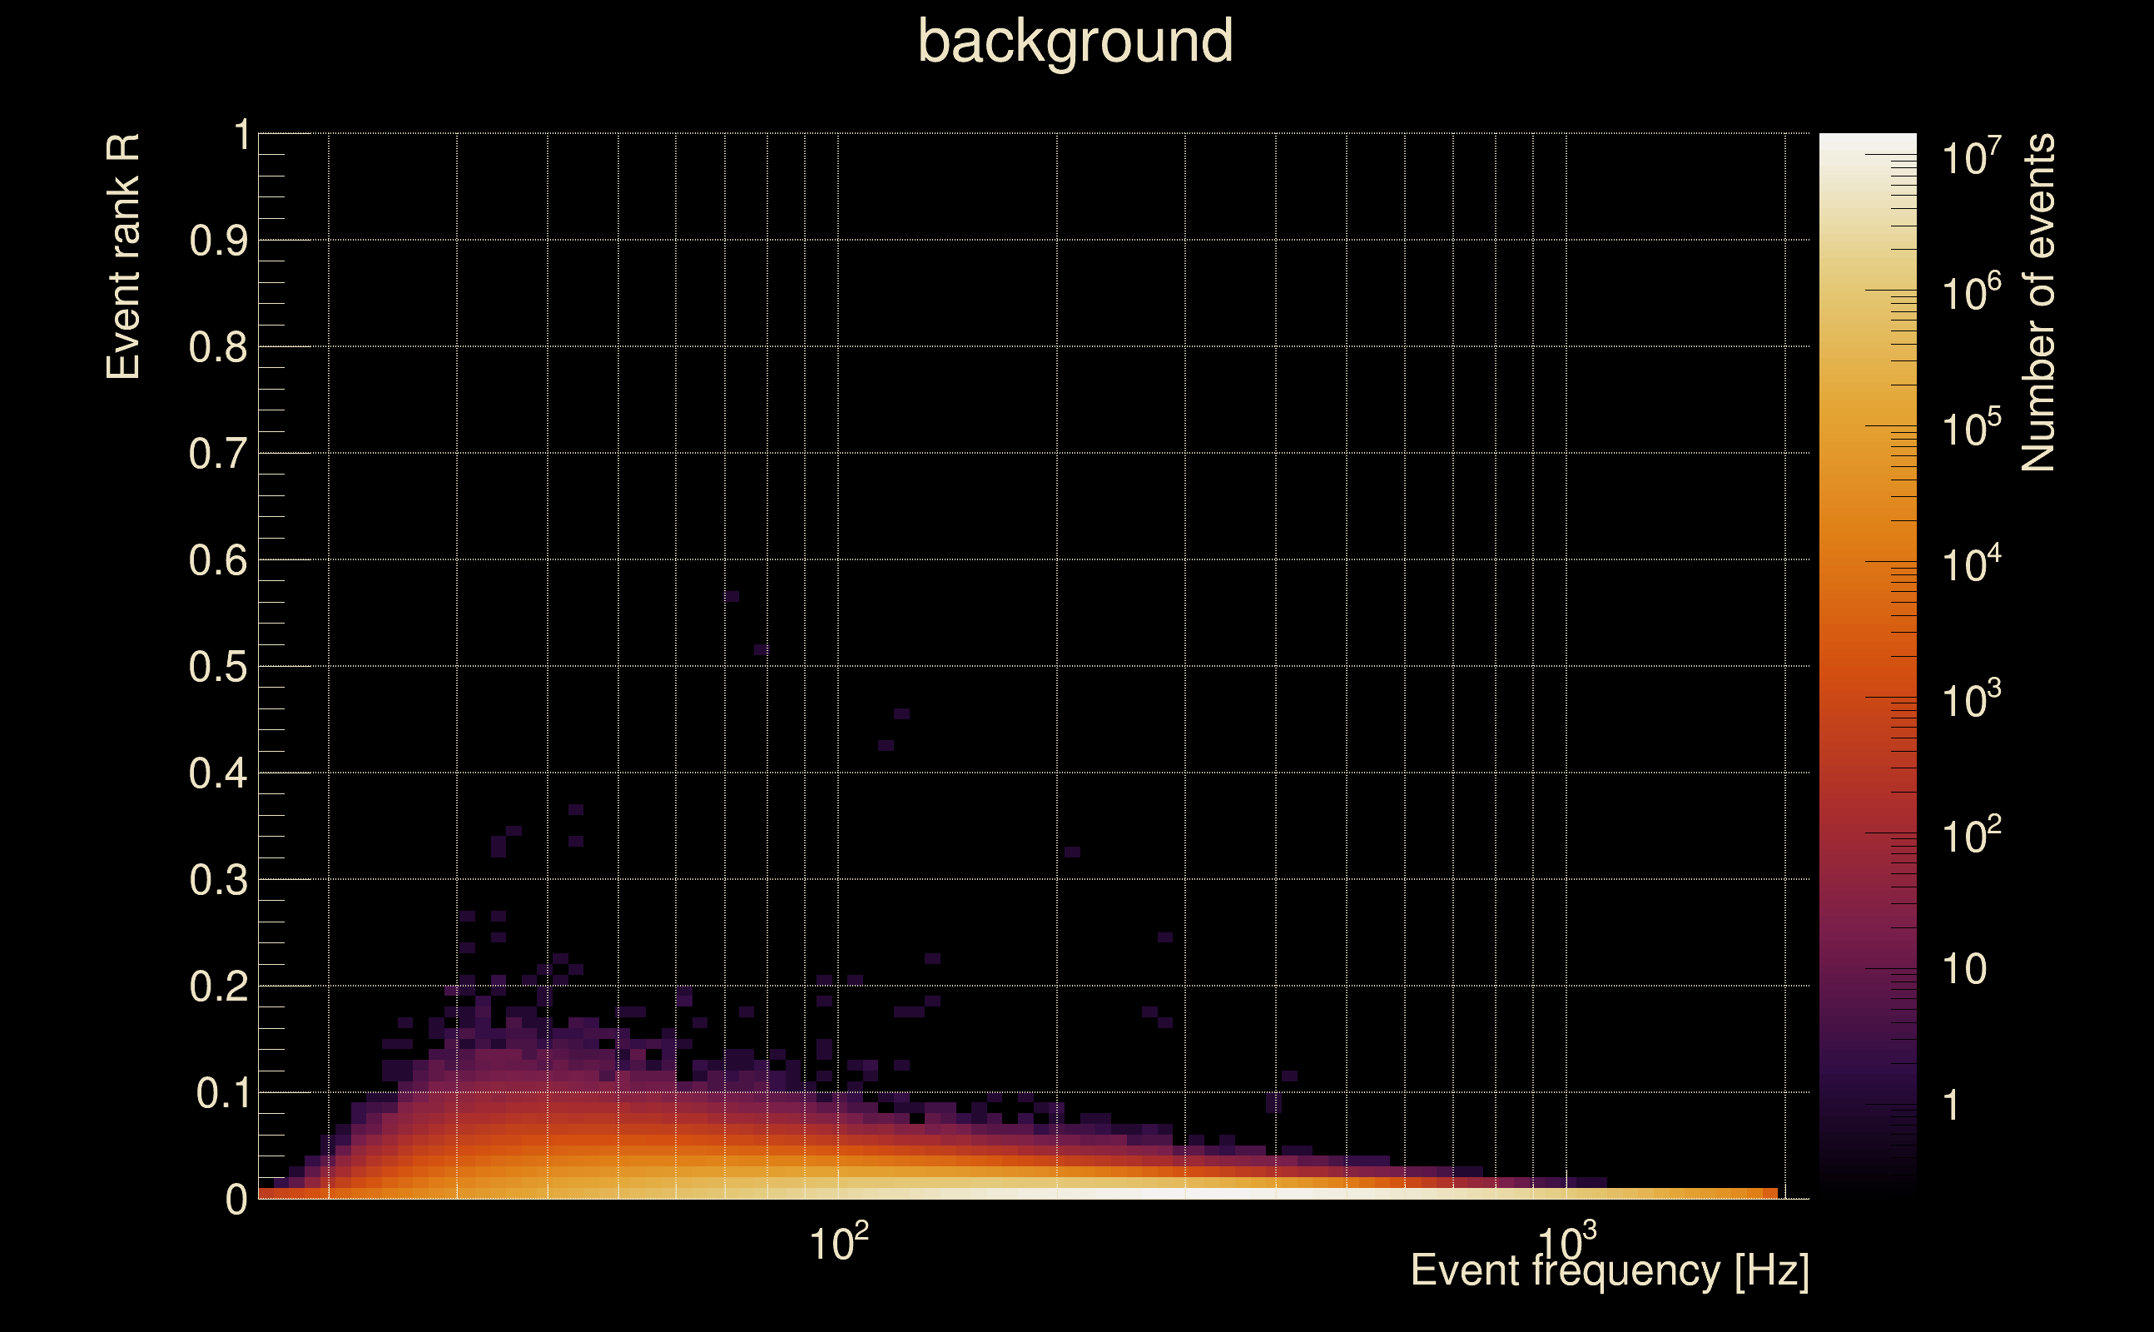Click the 'Event frequency [Hz]' x-axis label
Image resolution: width=2154 pixels, height=1332 pixels.
coord(1610,1270)
